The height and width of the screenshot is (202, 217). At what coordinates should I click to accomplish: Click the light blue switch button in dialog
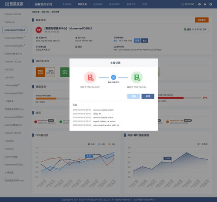pos(134,96)
